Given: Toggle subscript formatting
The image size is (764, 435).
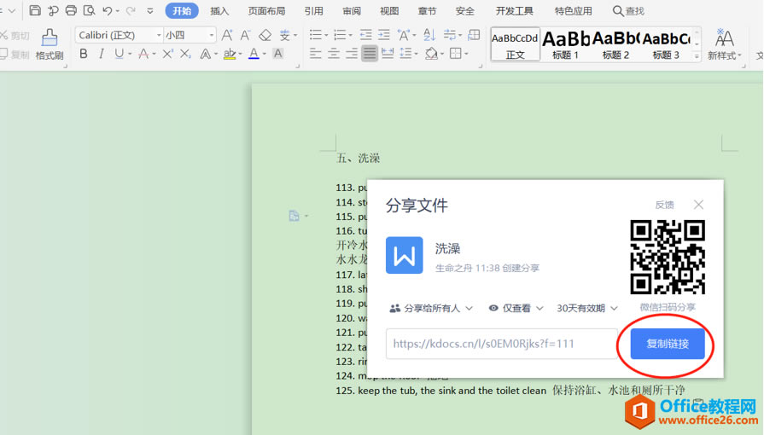Looking at the screenshot, I should [x=185, y=54].
